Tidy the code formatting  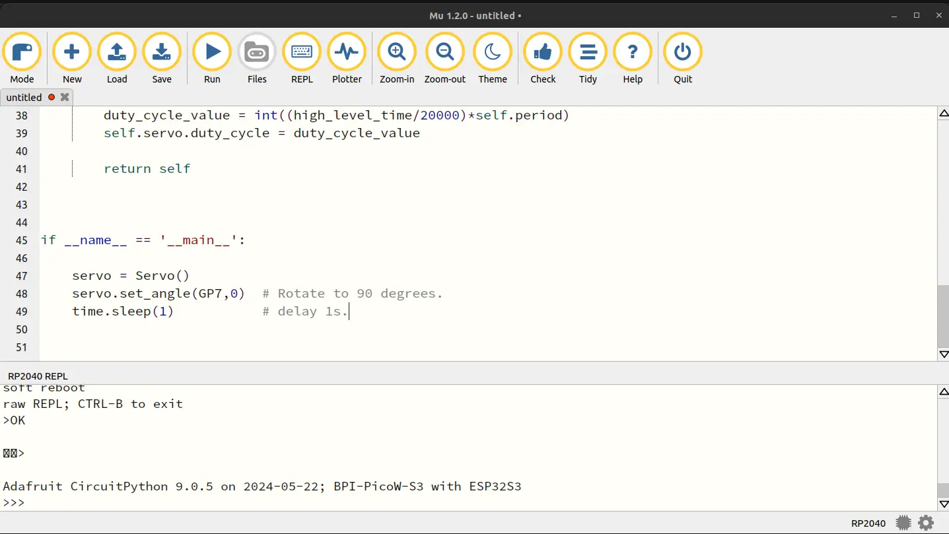tap(588, 59)
